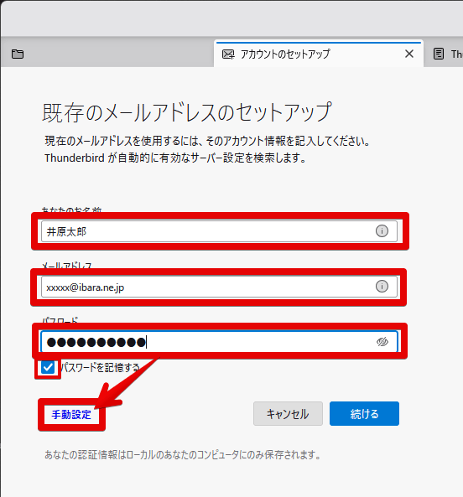Open the 手動設定 link
463x497 pixels.
point(71,414)
